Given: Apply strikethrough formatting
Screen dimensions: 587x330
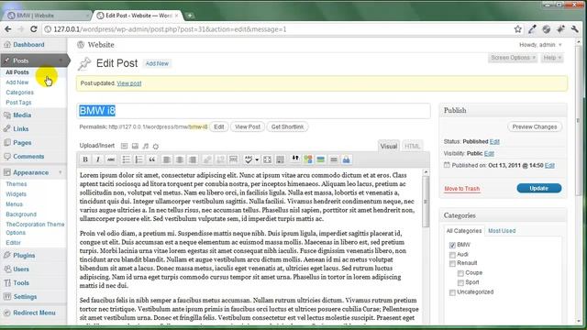Looking at the screenshot, I should [111, 159].
